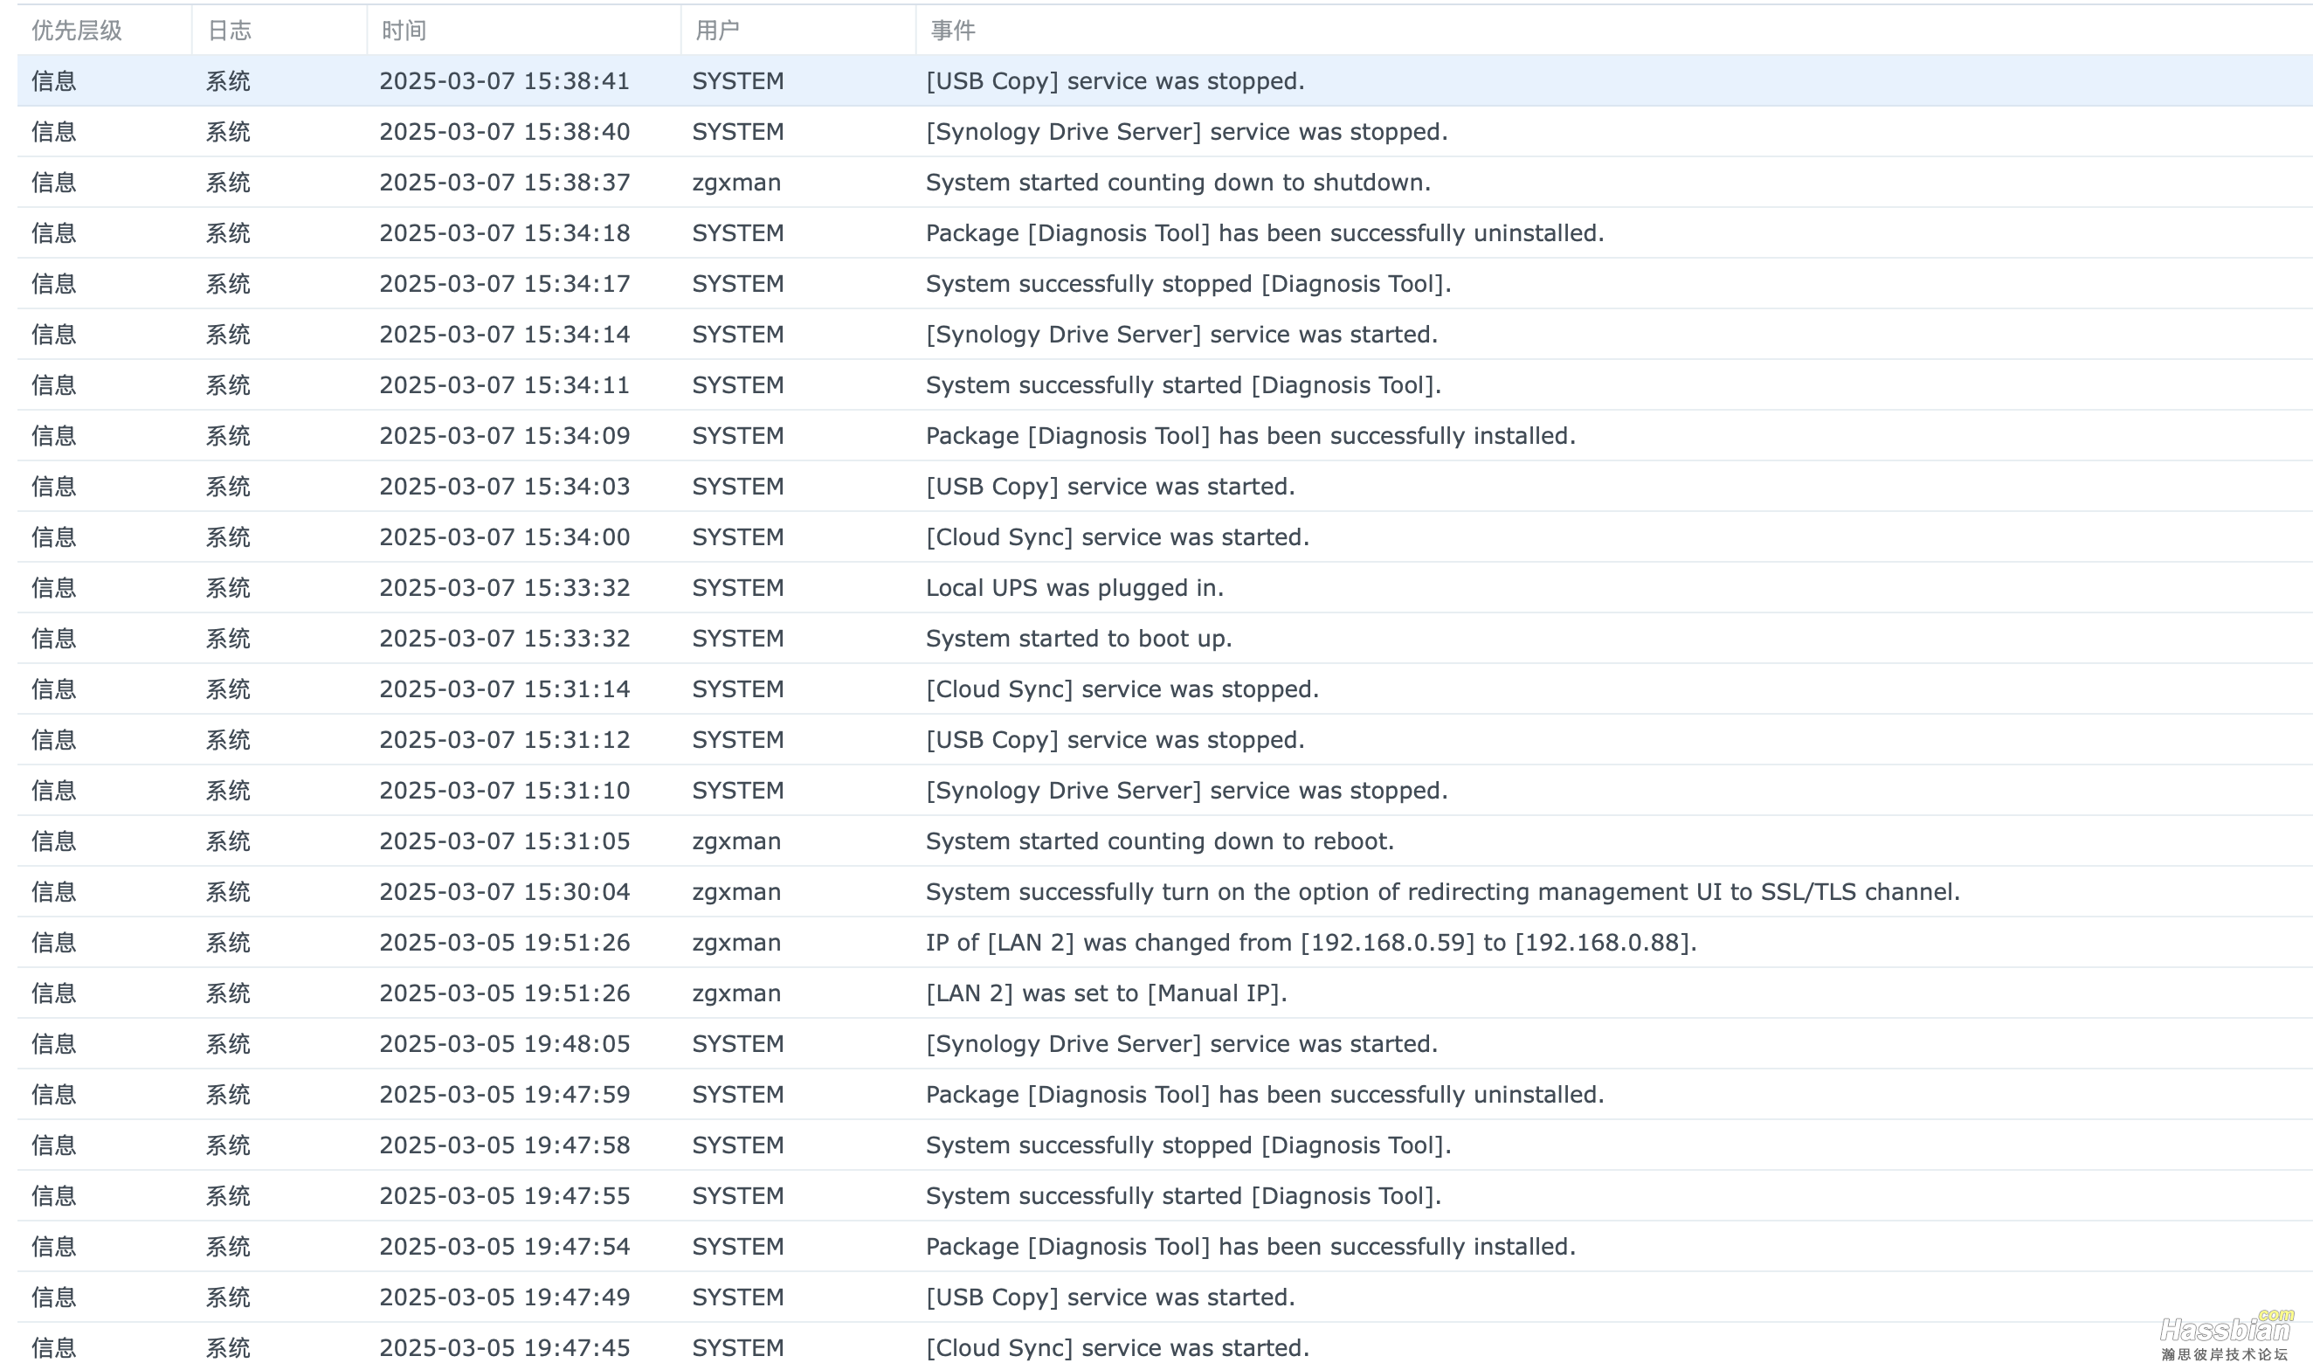This screenshot has height=1370, width=2313.
Task: Click SYSTEM user in 15:33:32 boot up row
Action: coord(737,639)
